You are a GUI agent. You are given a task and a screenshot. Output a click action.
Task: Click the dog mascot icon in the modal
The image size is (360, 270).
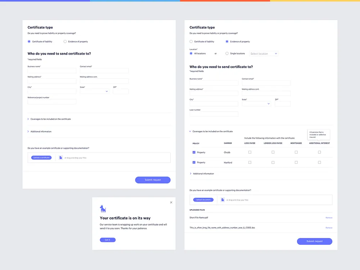[x=103, y=208]
